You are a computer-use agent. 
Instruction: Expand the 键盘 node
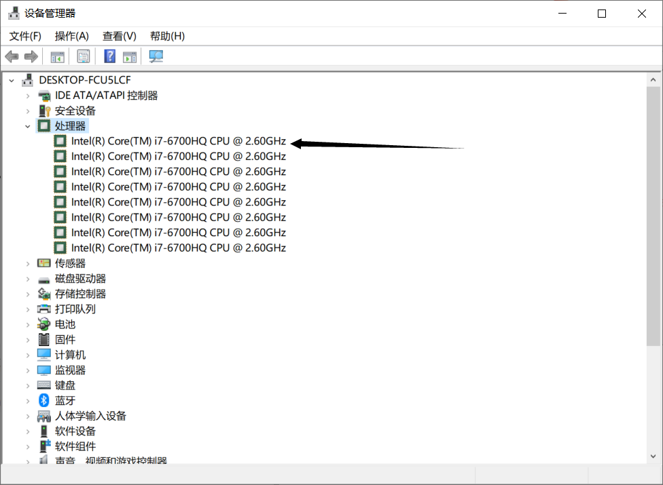pos(28,386)
